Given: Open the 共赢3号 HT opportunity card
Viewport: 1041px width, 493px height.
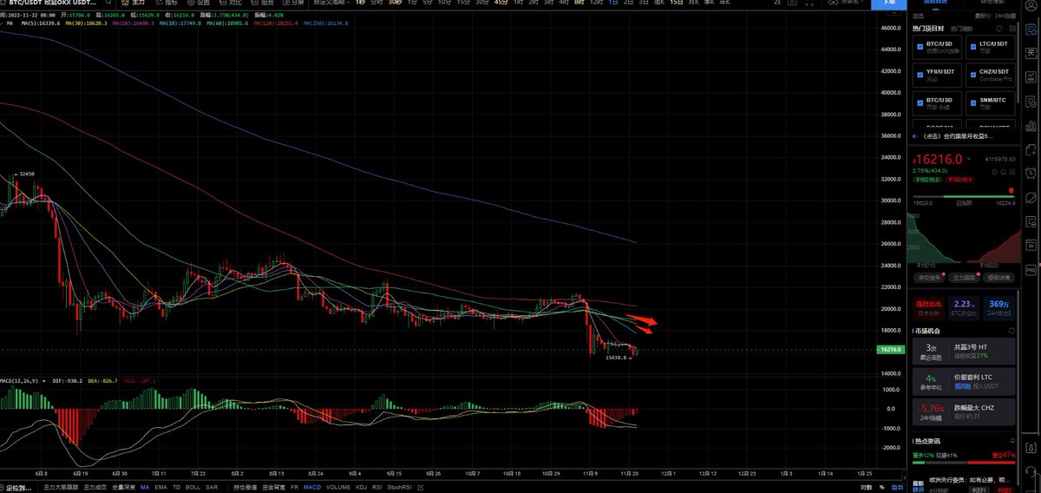Looking at the screenshot, I should (964, 351).
